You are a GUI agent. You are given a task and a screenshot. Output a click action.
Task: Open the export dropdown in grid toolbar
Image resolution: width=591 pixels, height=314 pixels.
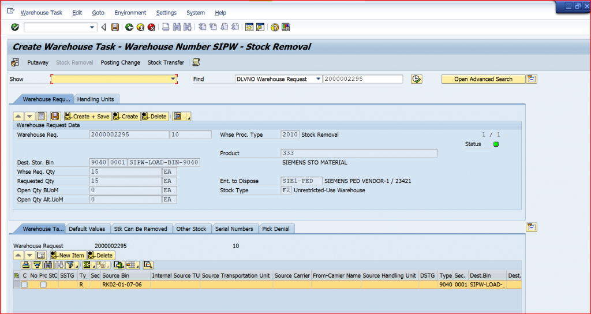tap(120, 265)
